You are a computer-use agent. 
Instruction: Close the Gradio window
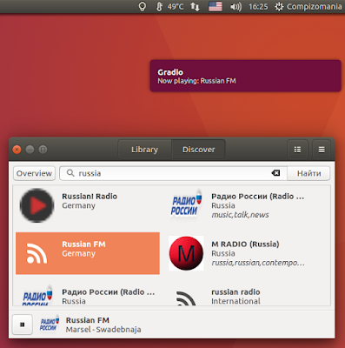point(17,150)
